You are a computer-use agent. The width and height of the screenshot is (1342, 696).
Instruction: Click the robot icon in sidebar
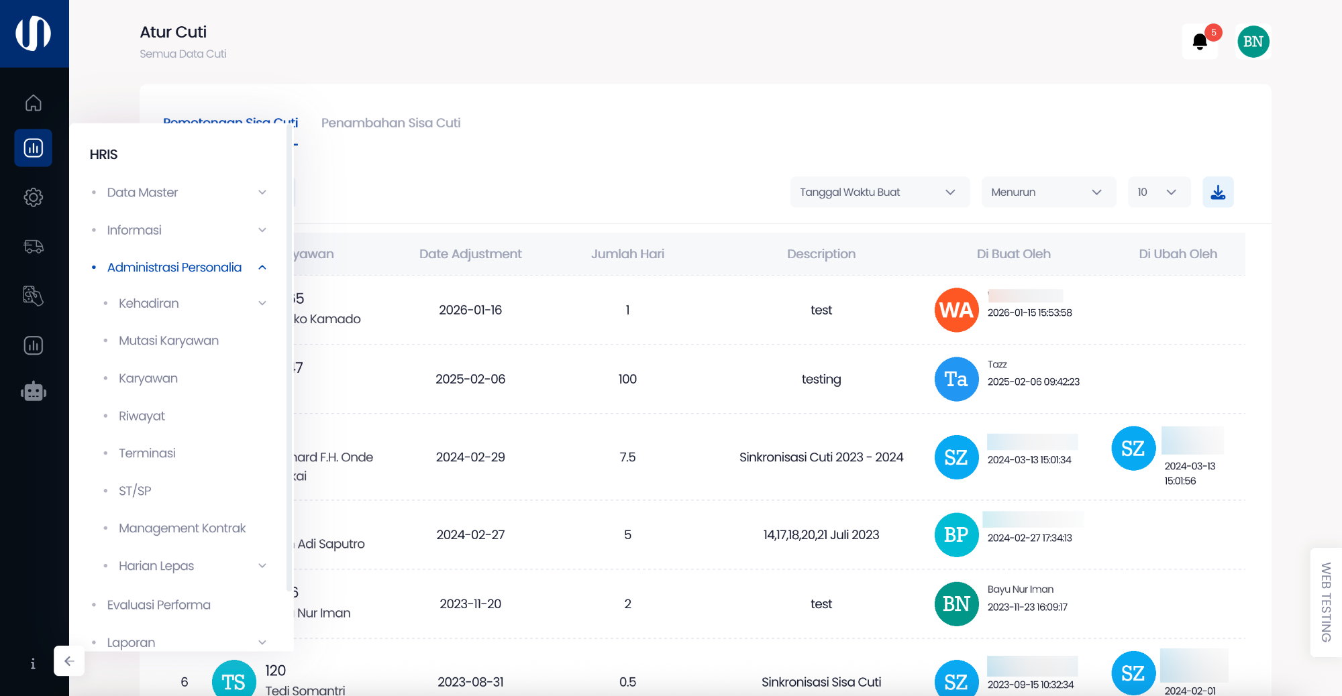coord(33,392)
